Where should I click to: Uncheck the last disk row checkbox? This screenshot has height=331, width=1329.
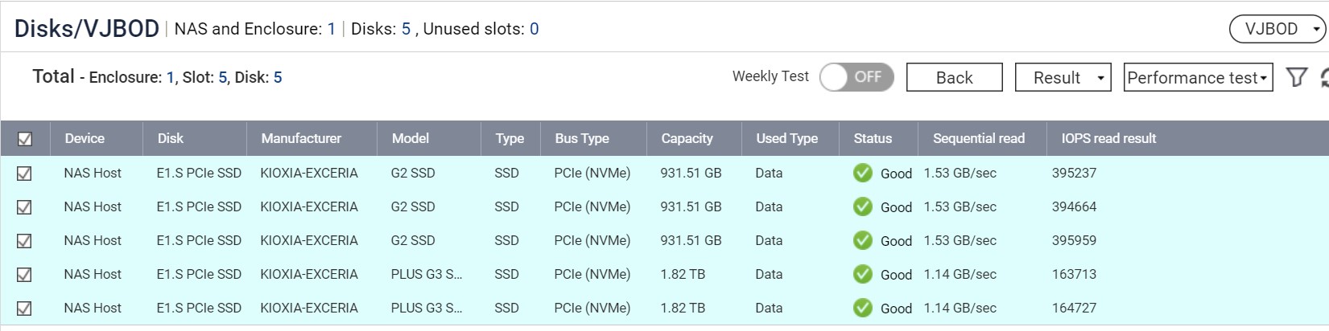tap(25, 309)
